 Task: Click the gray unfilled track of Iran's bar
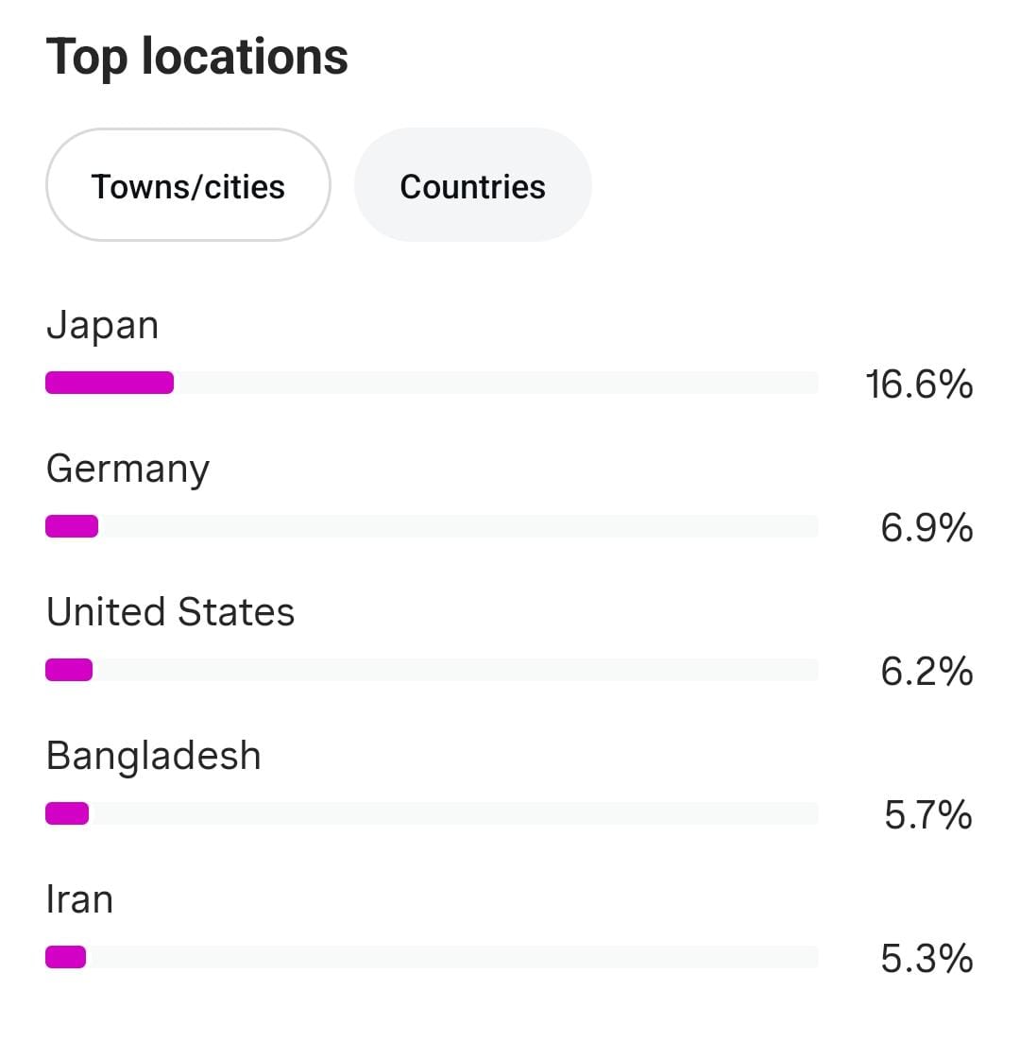pos(453,957)
